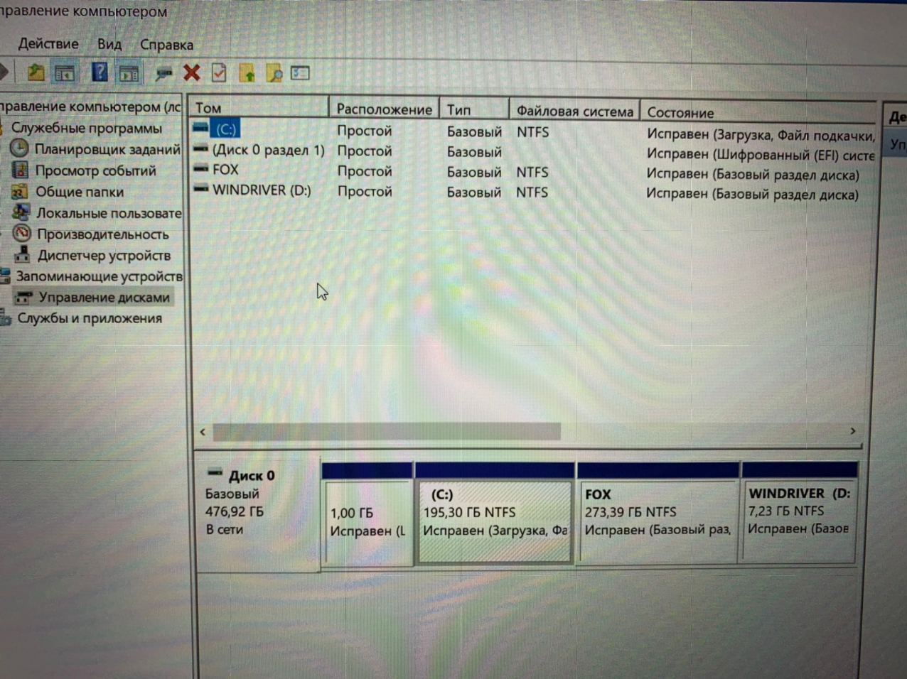This screenshot has height=679, width=907.
Task: Select the FOX volume row name
Action: (x=226, y=169)
